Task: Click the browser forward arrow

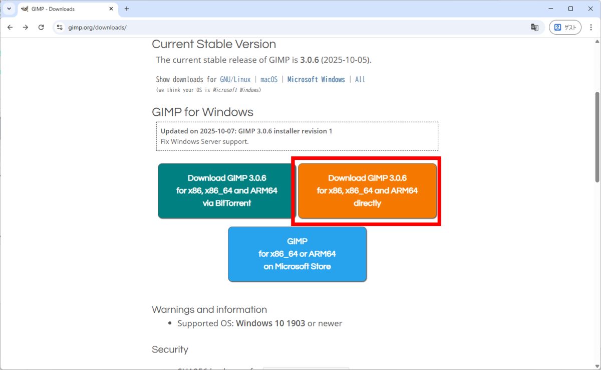Action: coord(26,28)
